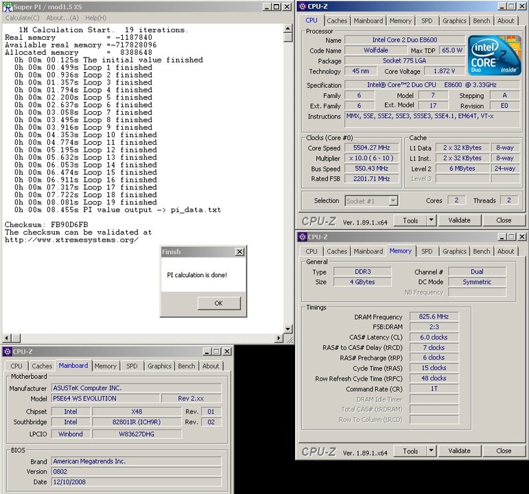
Task: Click the southbridge field 82801IR (ICH9R)
Action: [x=137, y=422]
